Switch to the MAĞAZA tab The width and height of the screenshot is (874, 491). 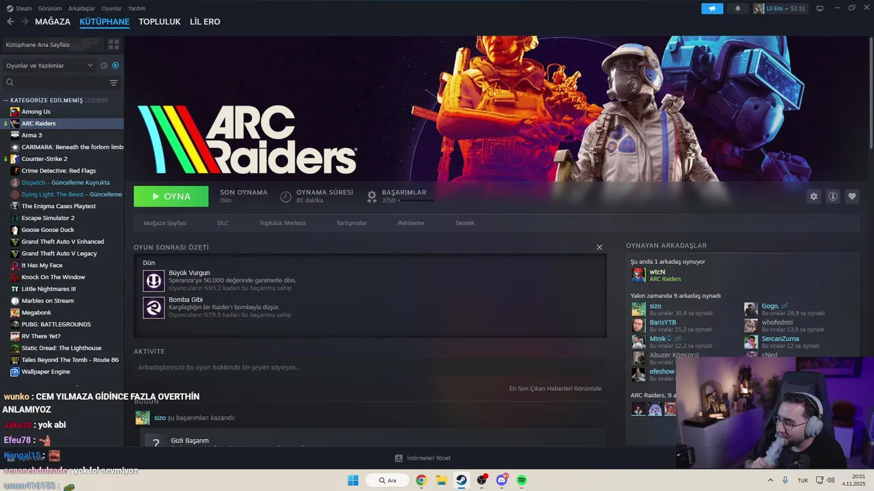click(53, 22)
